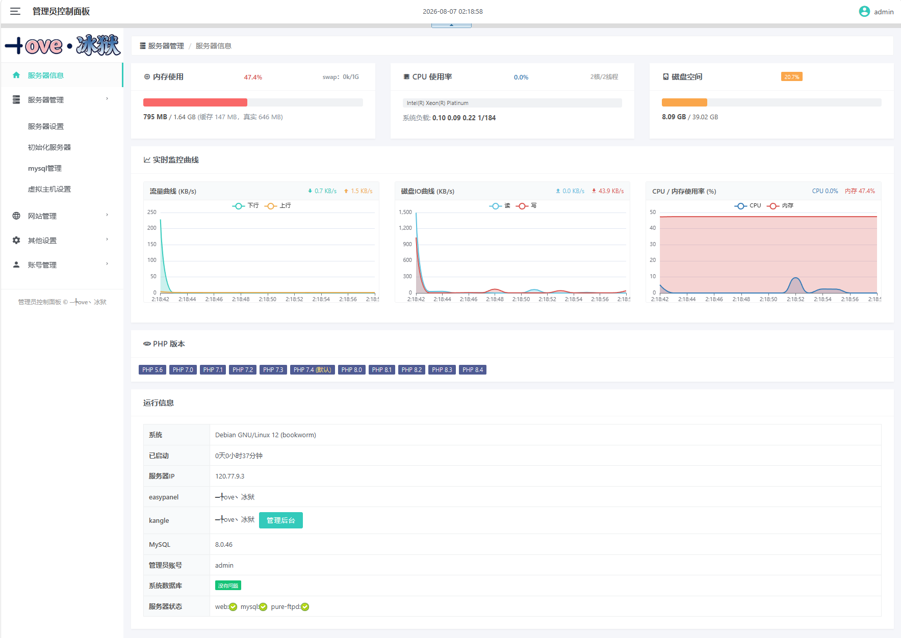The image size is (901, 638).
Task: Open the admin user avatar icon
Action: pyautogui.click(x=864, y=11)
